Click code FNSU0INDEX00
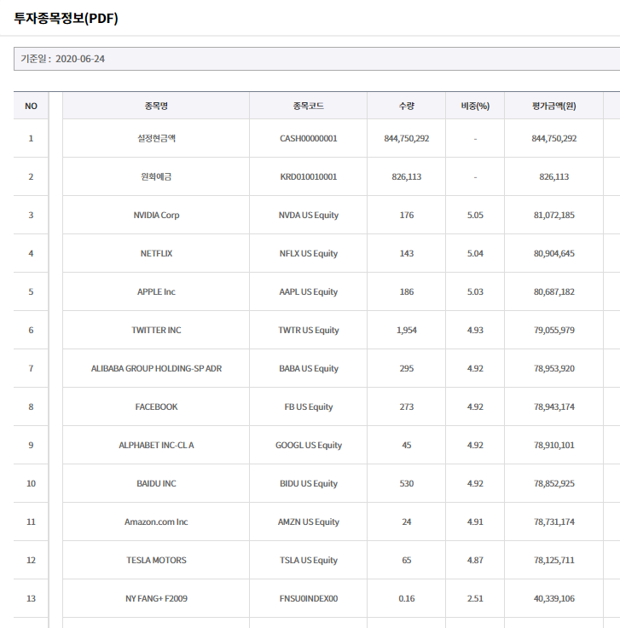The height and width of the screenshot is (628, 620). click(x=309, y=598)
